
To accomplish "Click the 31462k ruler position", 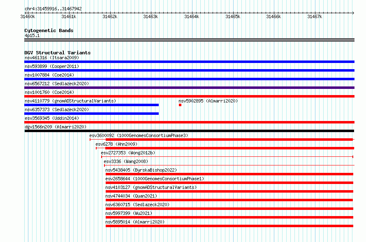I will pos(110,16).
